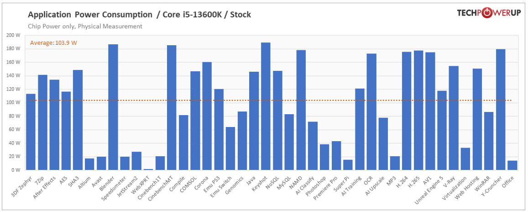Screen dimensions: 528x212
Task: Click the '0 W' axis label
Action: tap(16, 170)
